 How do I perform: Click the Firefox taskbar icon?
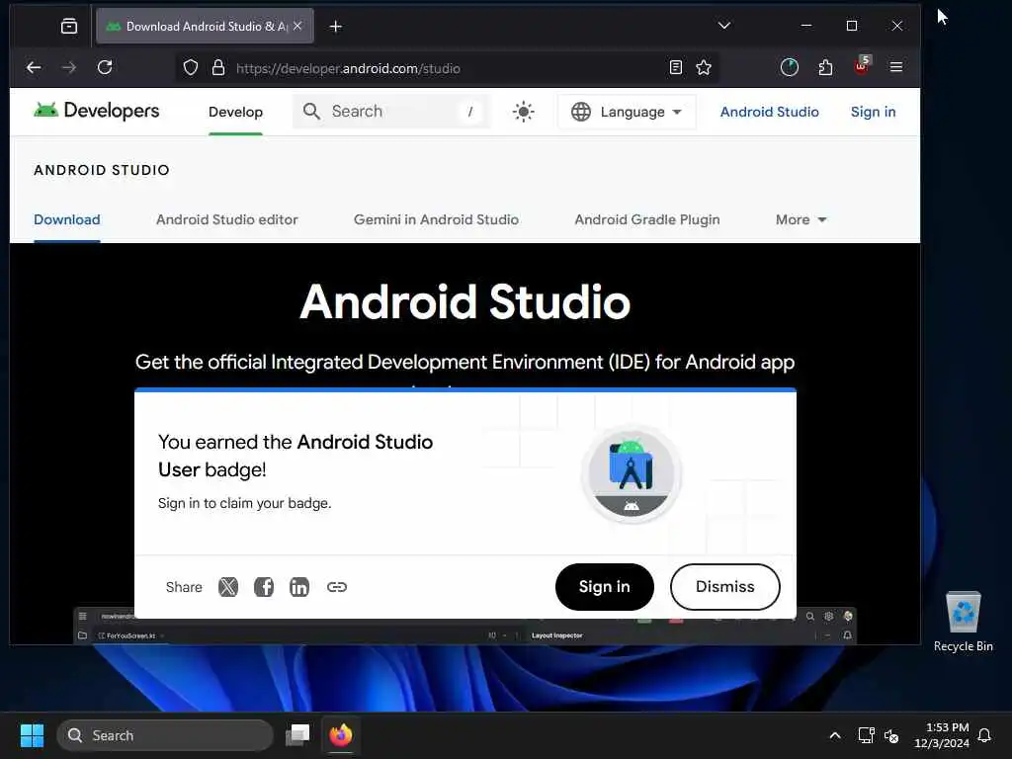pyautogui.click(x=341, y=735)
